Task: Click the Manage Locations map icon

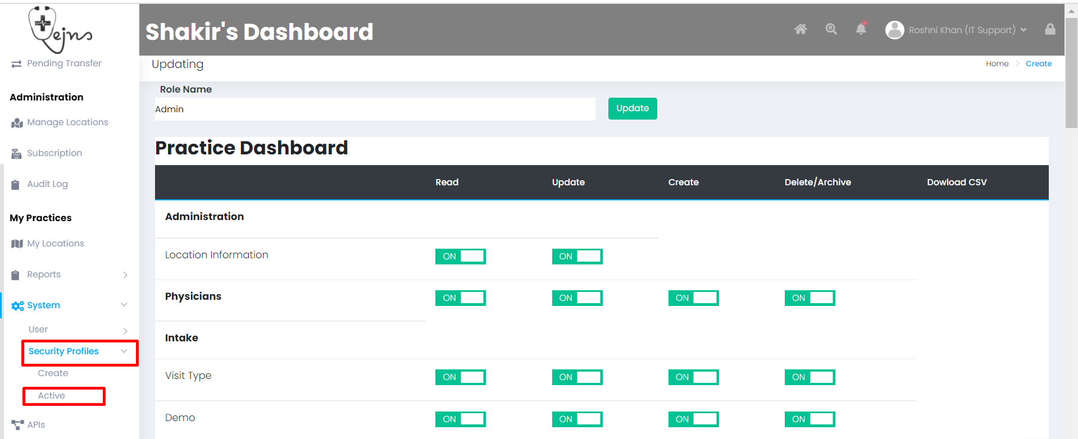Action: (x=17, y=123)
